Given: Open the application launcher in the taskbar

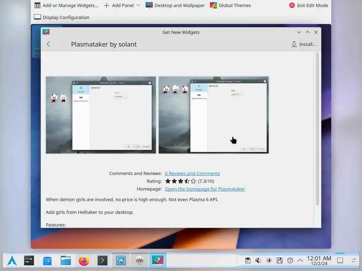Looking at the screenshot, I should click(x=12, y=261).
